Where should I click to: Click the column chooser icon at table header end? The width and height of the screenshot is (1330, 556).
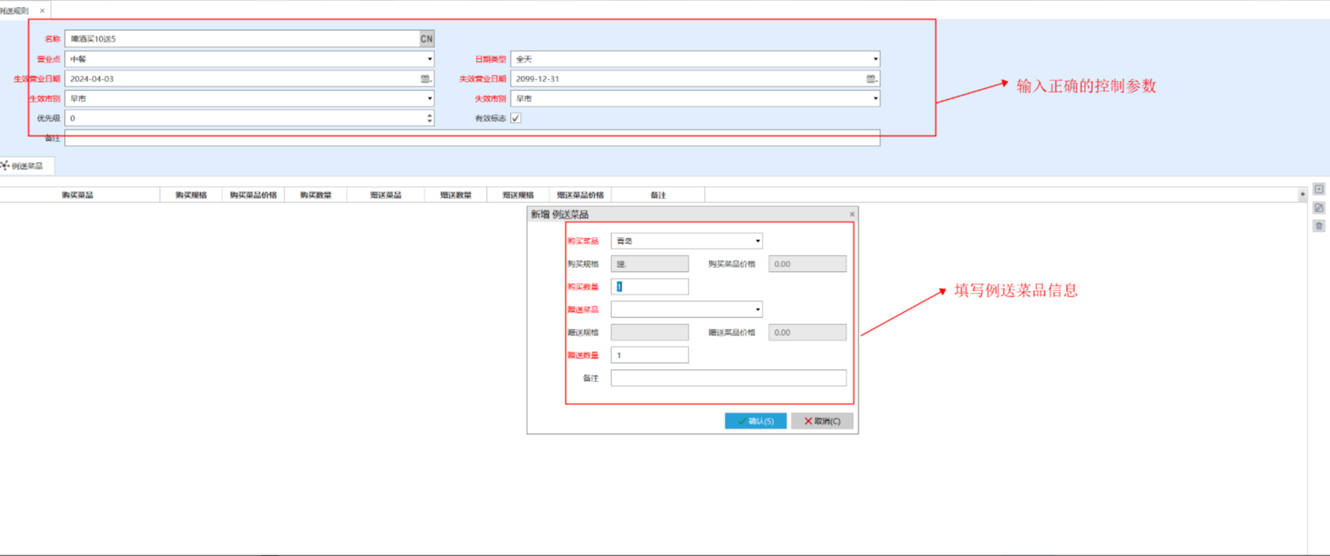[x=1302, y=195]
